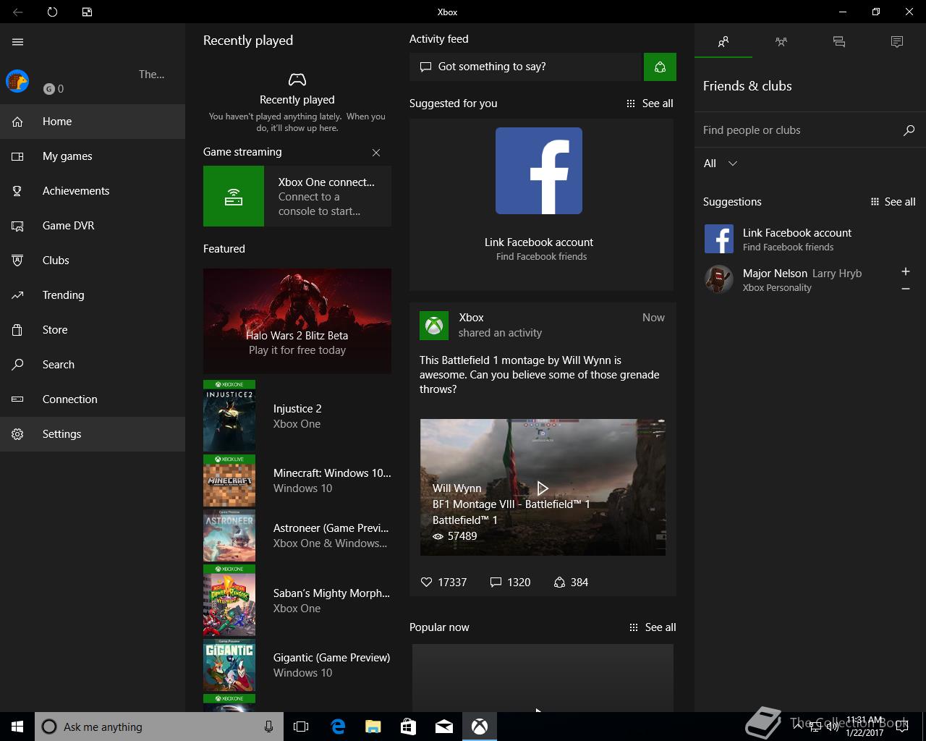
Task: Click the Settings gear icon
Action: point(17,434)
